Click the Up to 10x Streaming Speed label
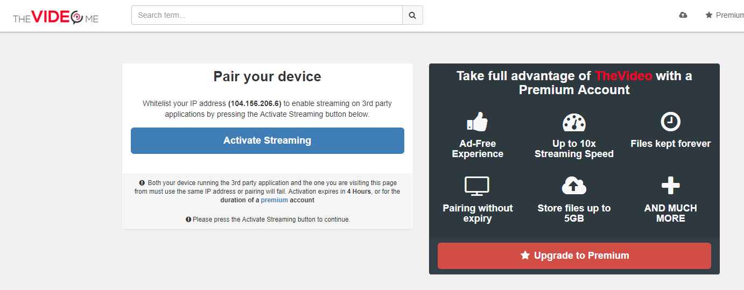This screenshot has height=290, width=744. 574,149
